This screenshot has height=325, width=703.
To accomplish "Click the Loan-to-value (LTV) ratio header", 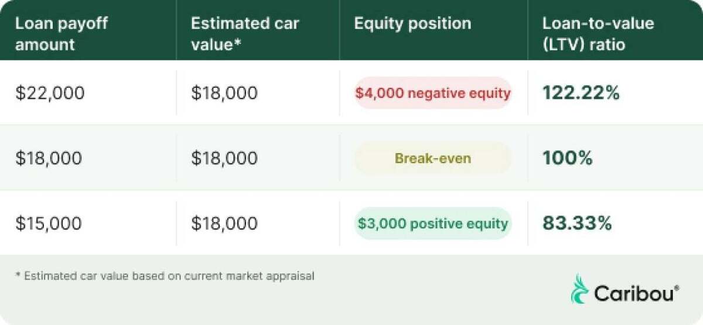I will (x=598, y=34).
